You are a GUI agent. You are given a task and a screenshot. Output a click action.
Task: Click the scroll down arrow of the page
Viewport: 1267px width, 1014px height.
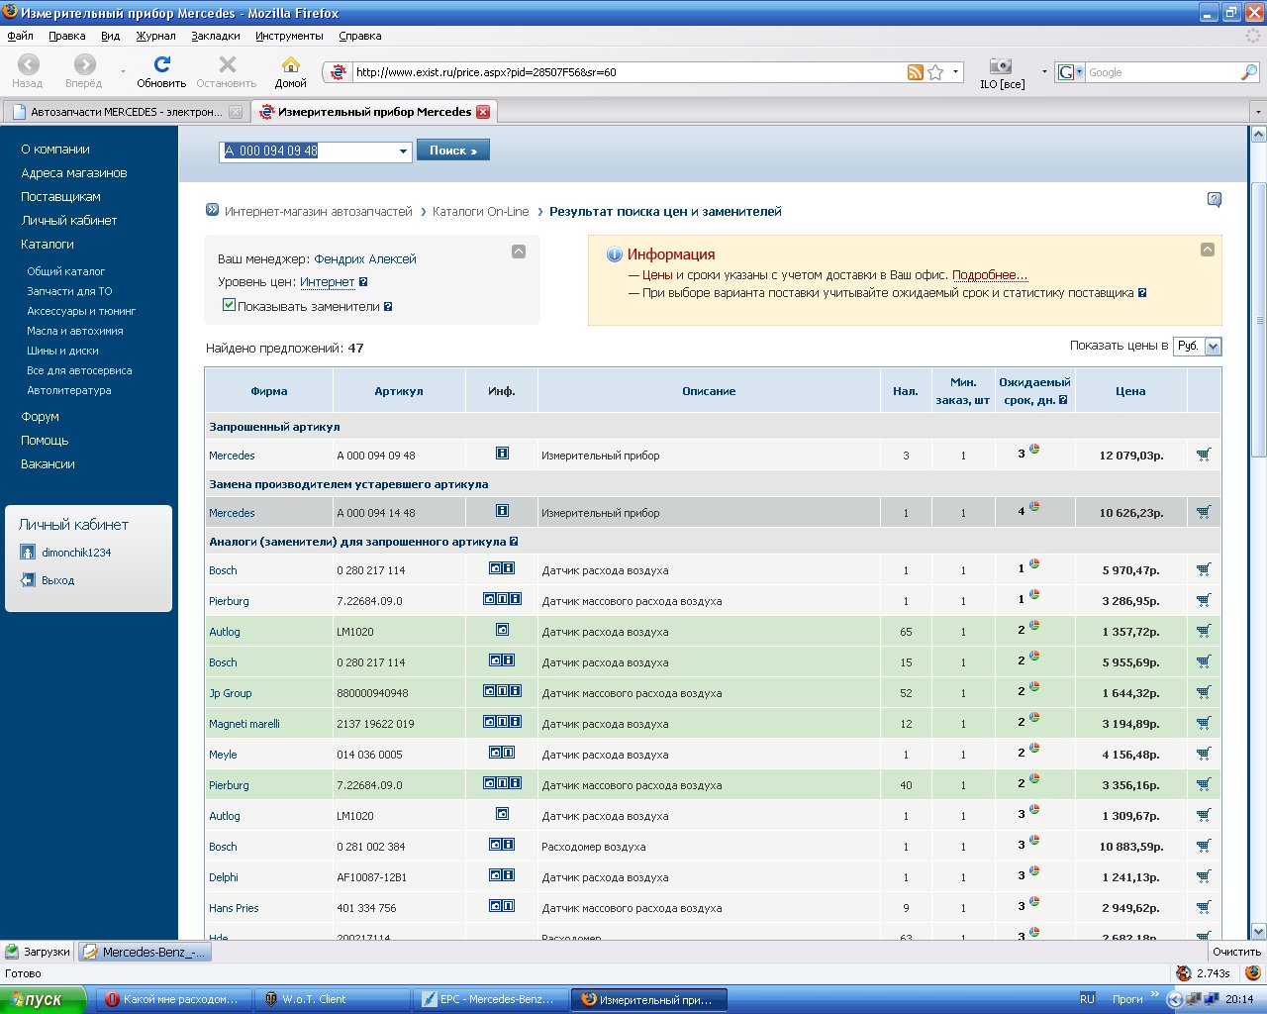click(x=1258, y=931)
